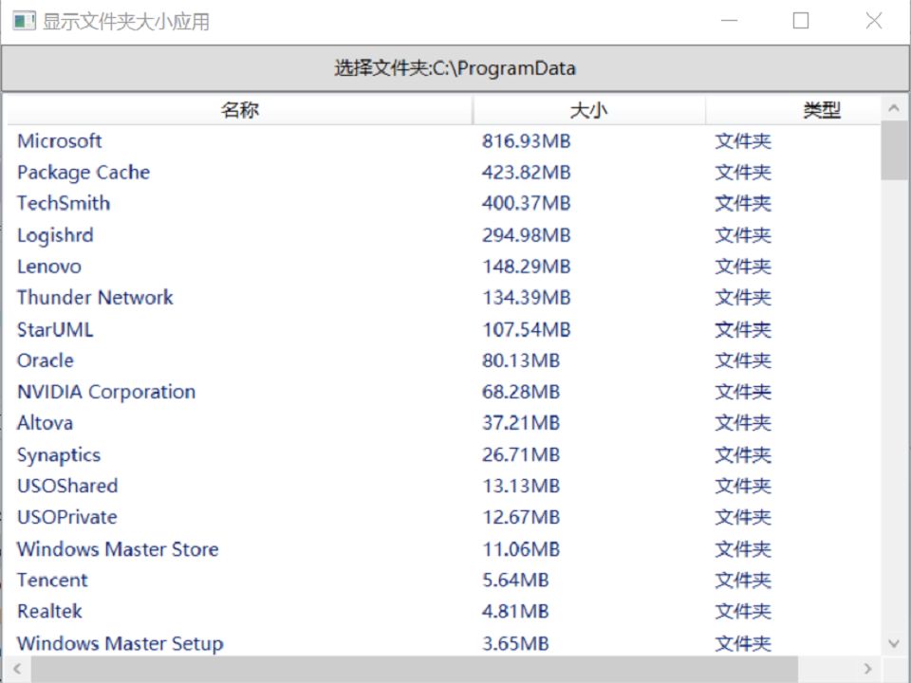
Task: Click the 80.13MB size cell
Action: point(521,360)
